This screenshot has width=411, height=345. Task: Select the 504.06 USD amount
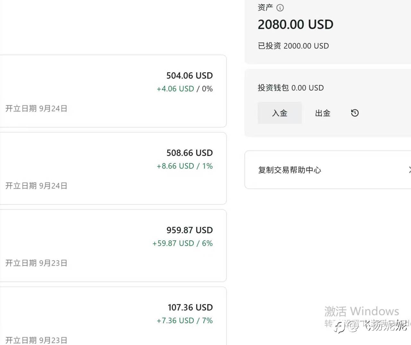(189, 76)
